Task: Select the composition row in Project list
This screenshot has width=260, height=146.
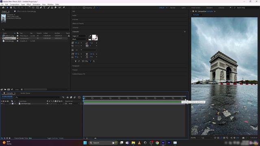Action: point(35,39)
